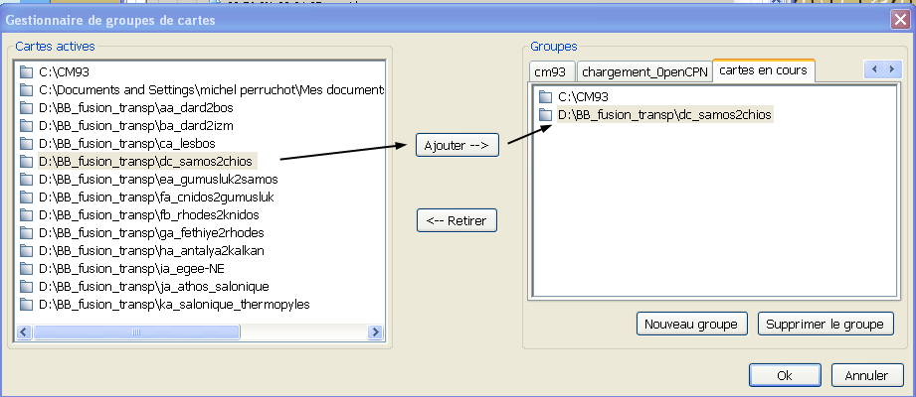916x397 pixels.
Task: Click folder icon of ia_egee-NE entry
Action: pos(27,268)
